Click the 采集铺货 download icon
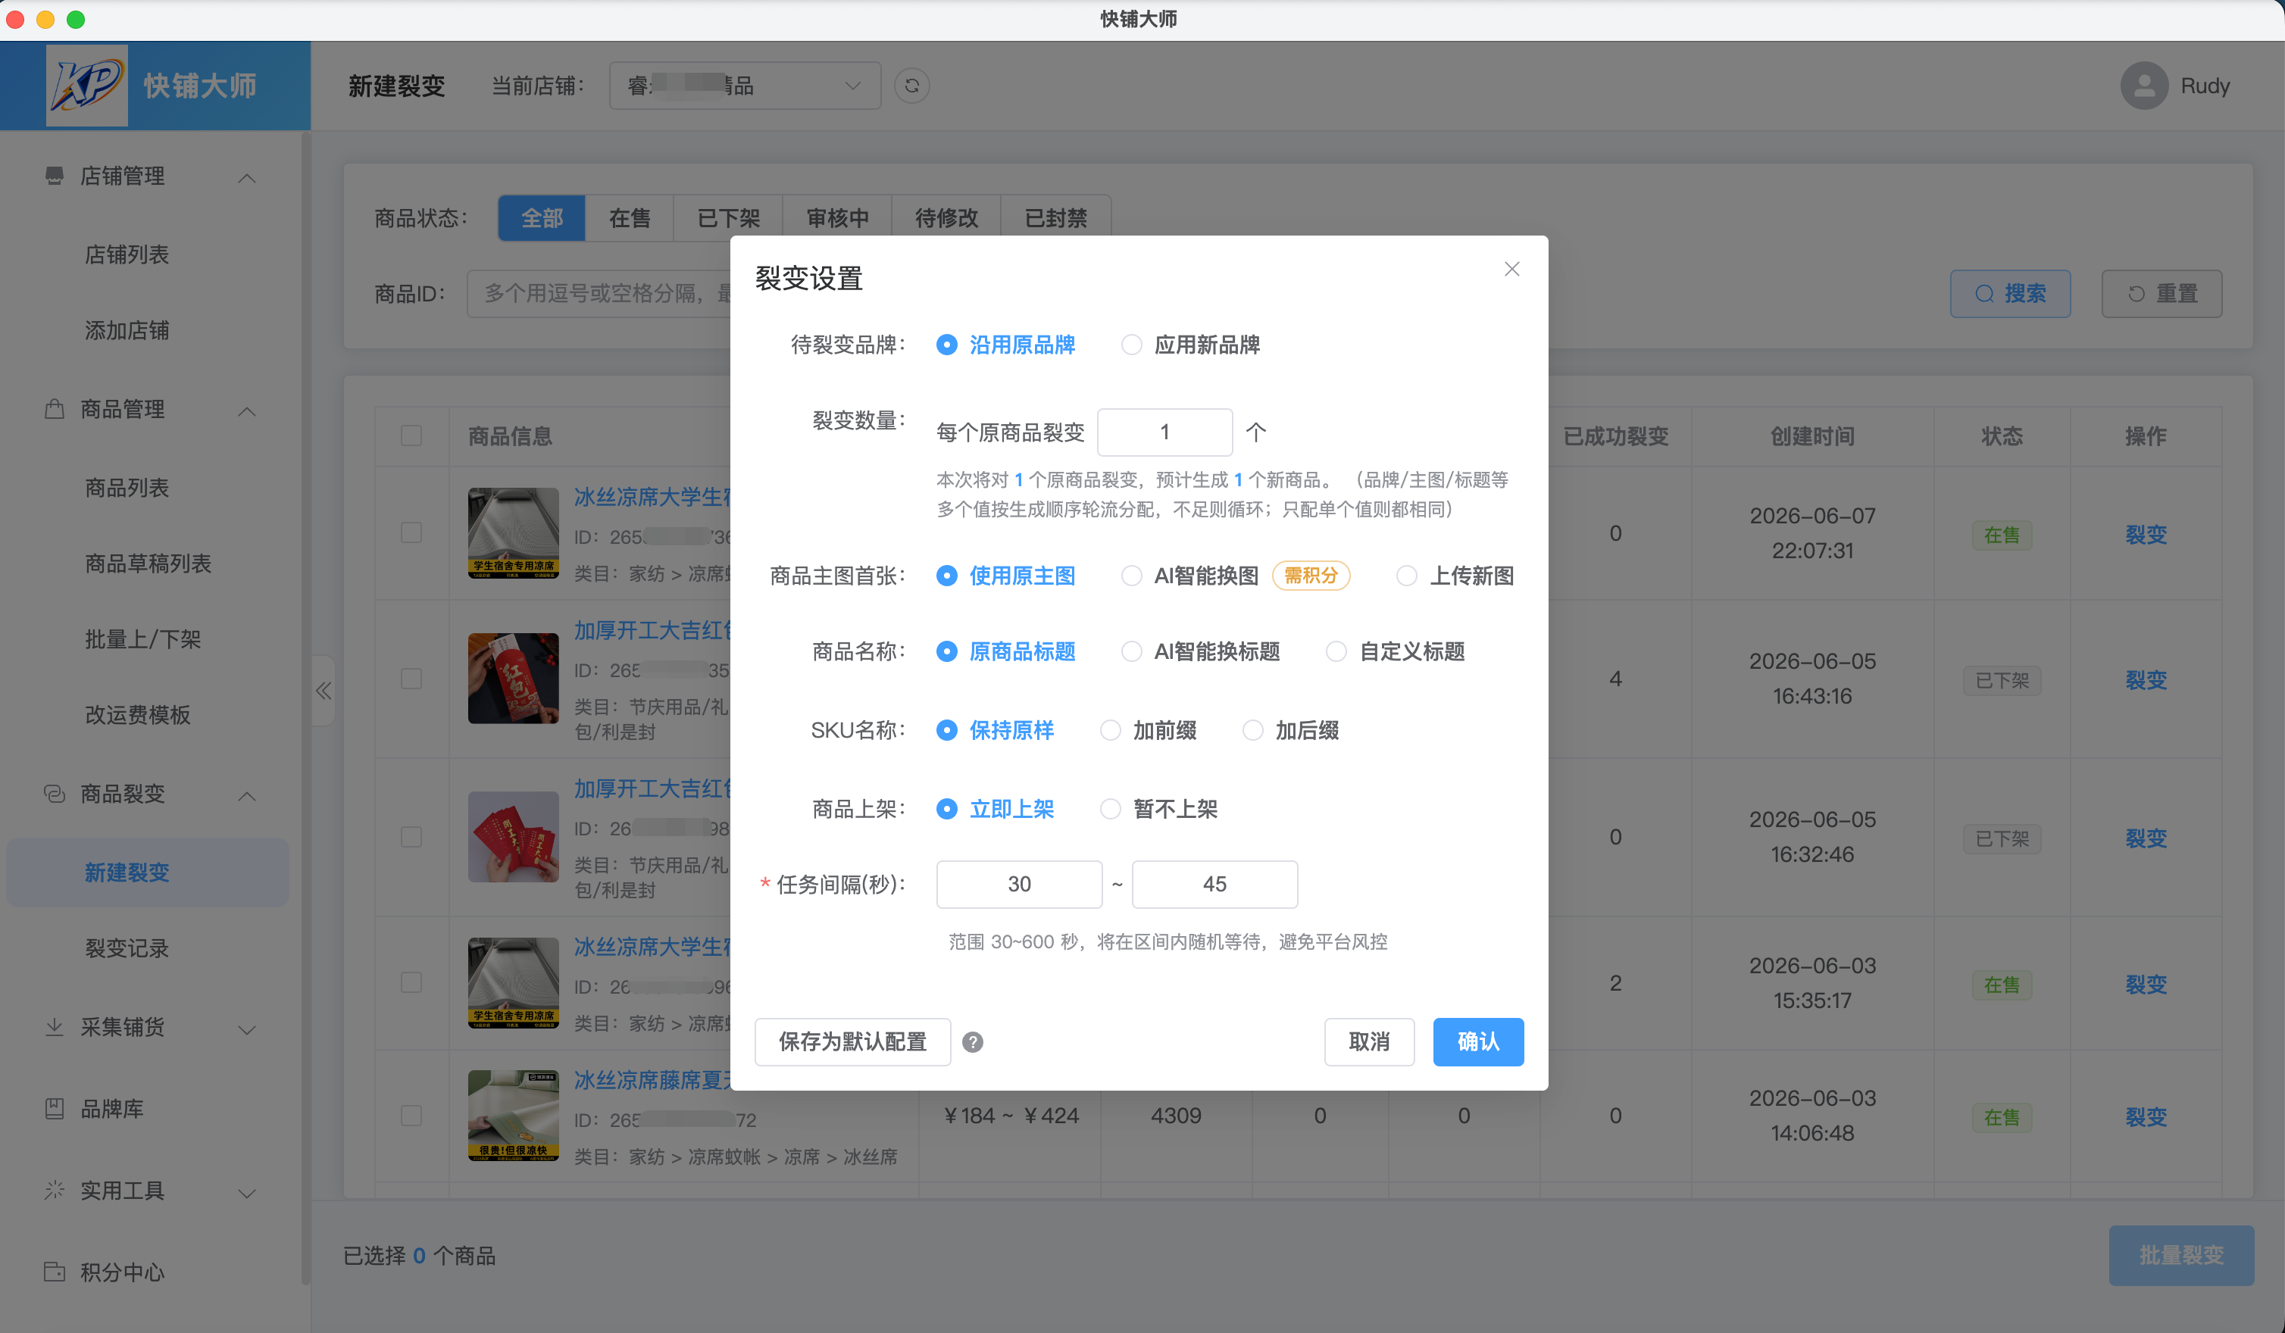2285x1333 pixels. [x=55, y=1027]
